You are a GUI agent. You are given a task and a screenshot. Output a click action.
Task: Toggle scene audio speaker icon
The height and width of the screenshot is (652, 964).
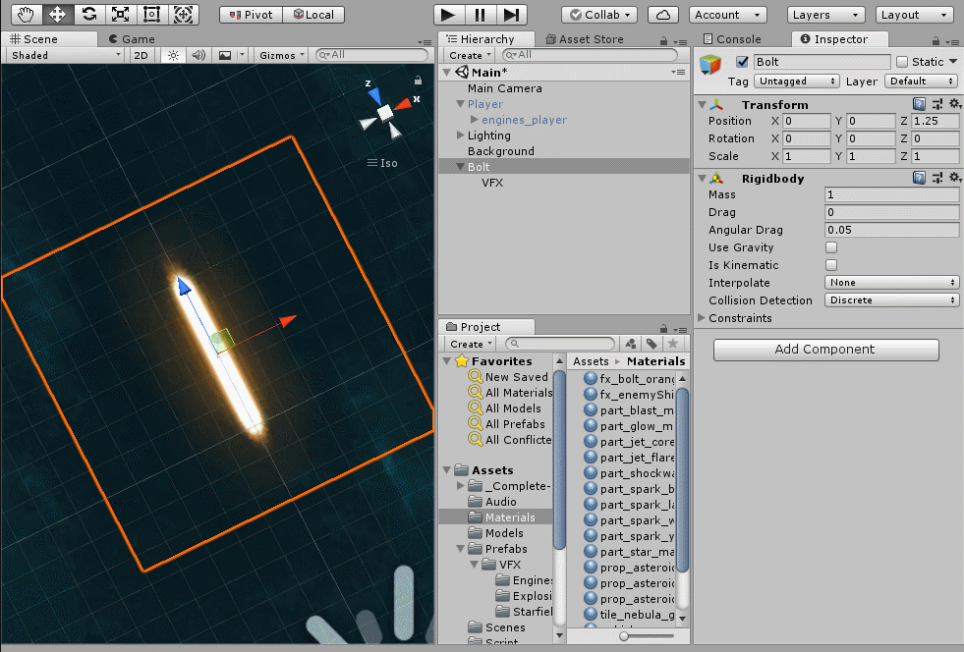pos(198,55)
